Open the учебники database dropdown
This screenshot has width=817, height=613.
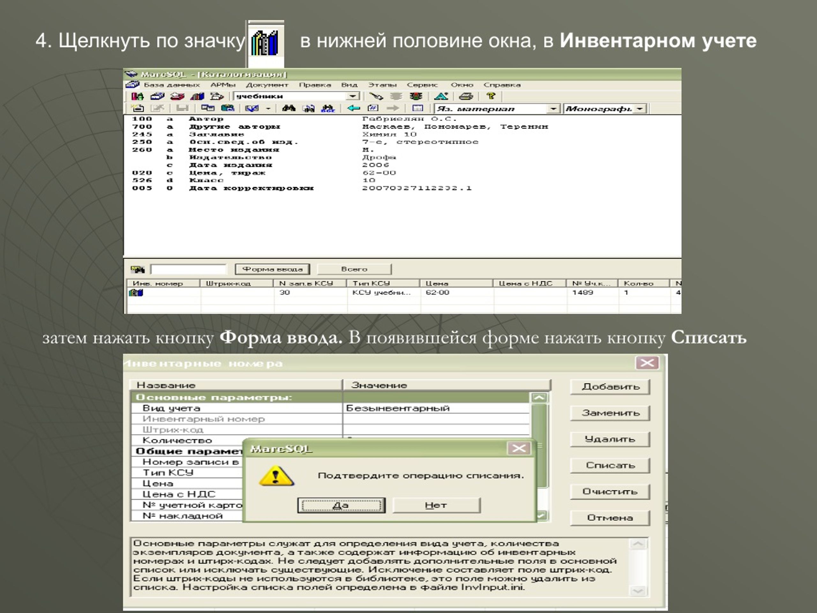(353, 96)
